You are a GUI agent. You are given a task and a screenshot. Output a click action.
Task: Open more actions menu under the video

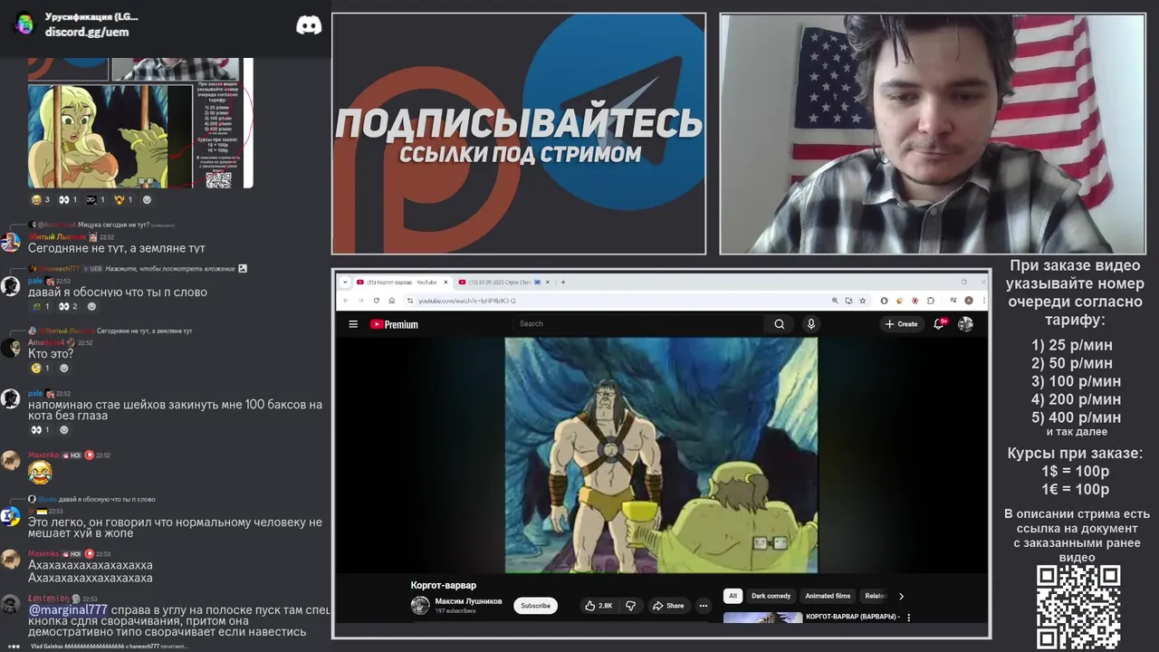click(703, 606)
